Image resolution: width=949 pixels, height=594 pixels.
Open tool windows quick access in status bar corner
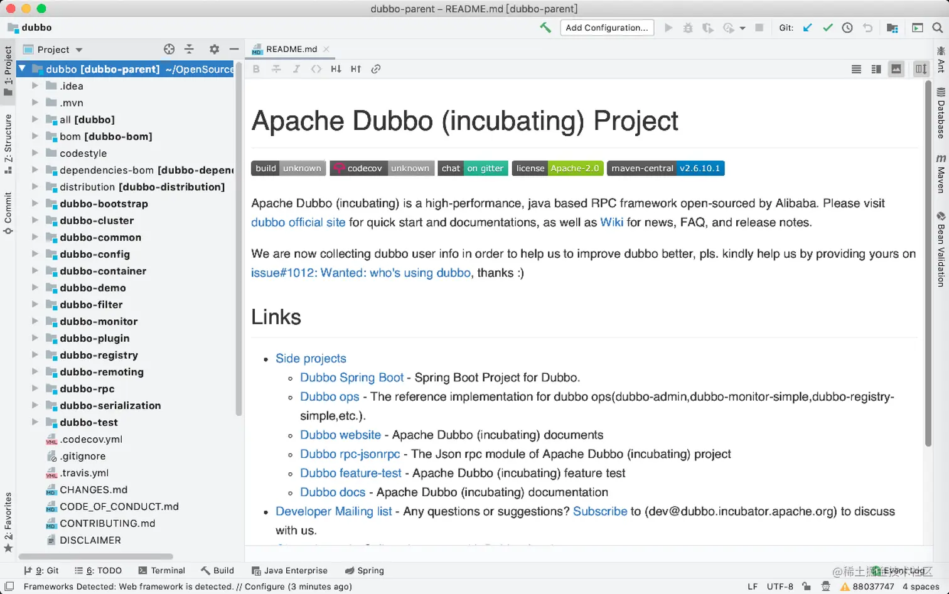pos(9,586)
